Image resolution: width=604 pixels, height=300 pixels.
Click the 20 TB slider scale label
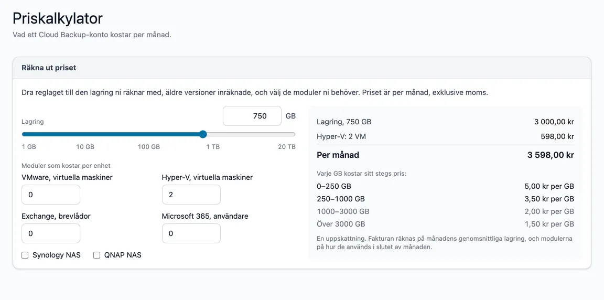click(x=287, y=147)
